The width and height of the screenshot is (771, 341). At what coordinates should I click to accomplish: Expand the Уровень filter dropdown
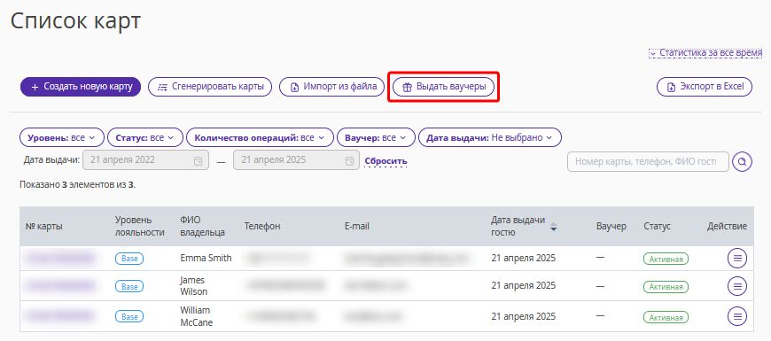(62, 137)
